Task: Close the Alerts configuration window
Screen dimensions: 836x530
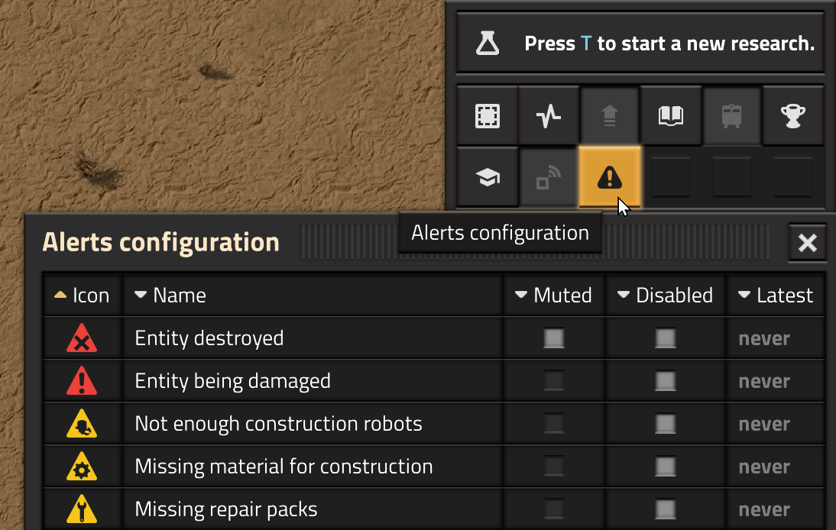Action: click(x=808, y=243)
